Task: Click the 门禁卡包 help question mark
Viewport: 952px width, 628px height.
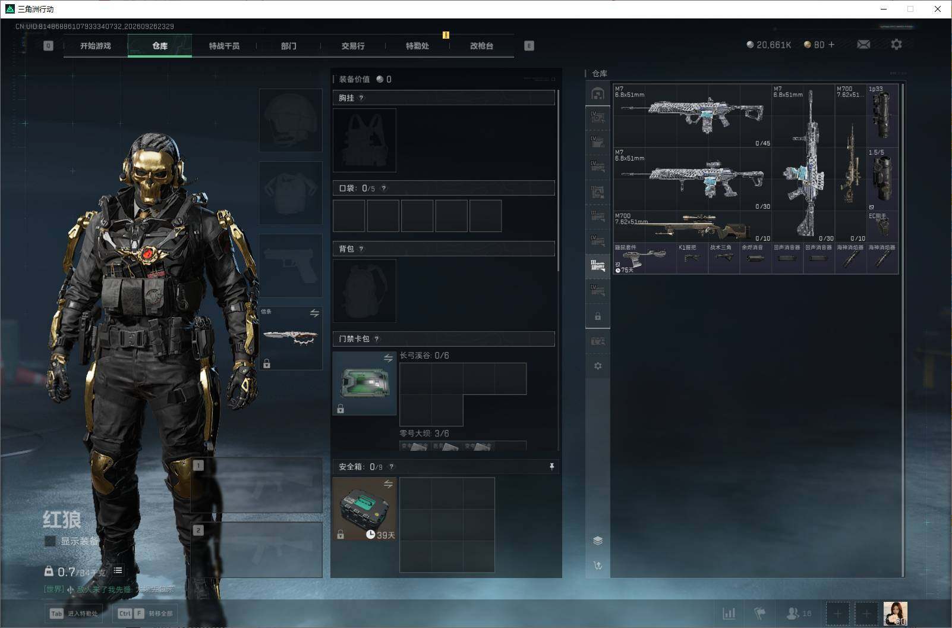Action: (377, 339)
